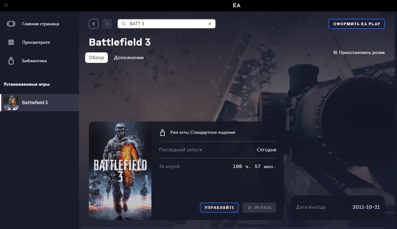
Task: Click the Установленные игры heading
Action: click(x=27, y=84)
